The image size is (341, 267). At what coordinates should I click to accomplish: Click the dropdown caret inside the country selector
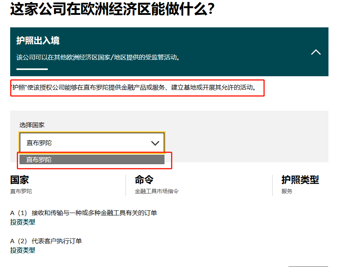click(155, 142)
